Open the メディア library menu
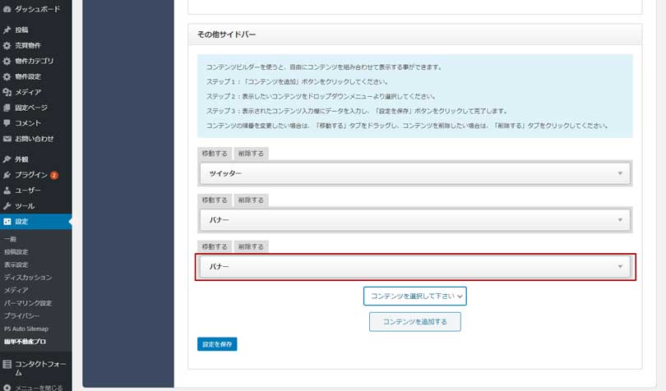666x391 pixels. click(27, 92)
